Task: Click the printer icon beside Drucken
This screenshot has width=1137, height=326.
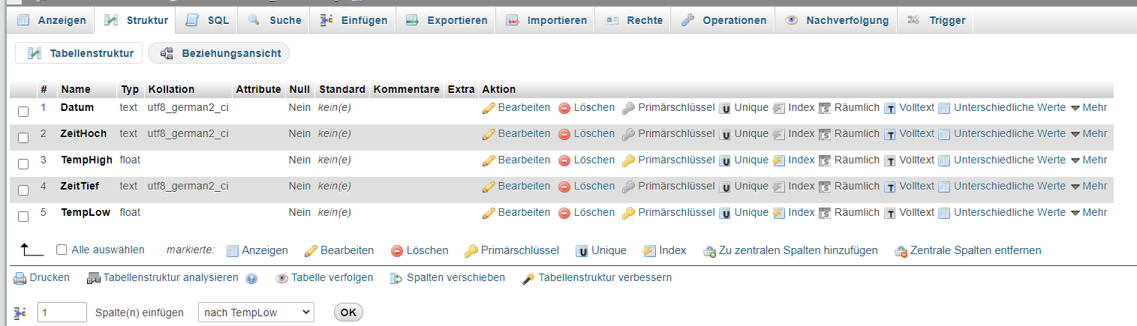Action: click(x=20, y=278)
